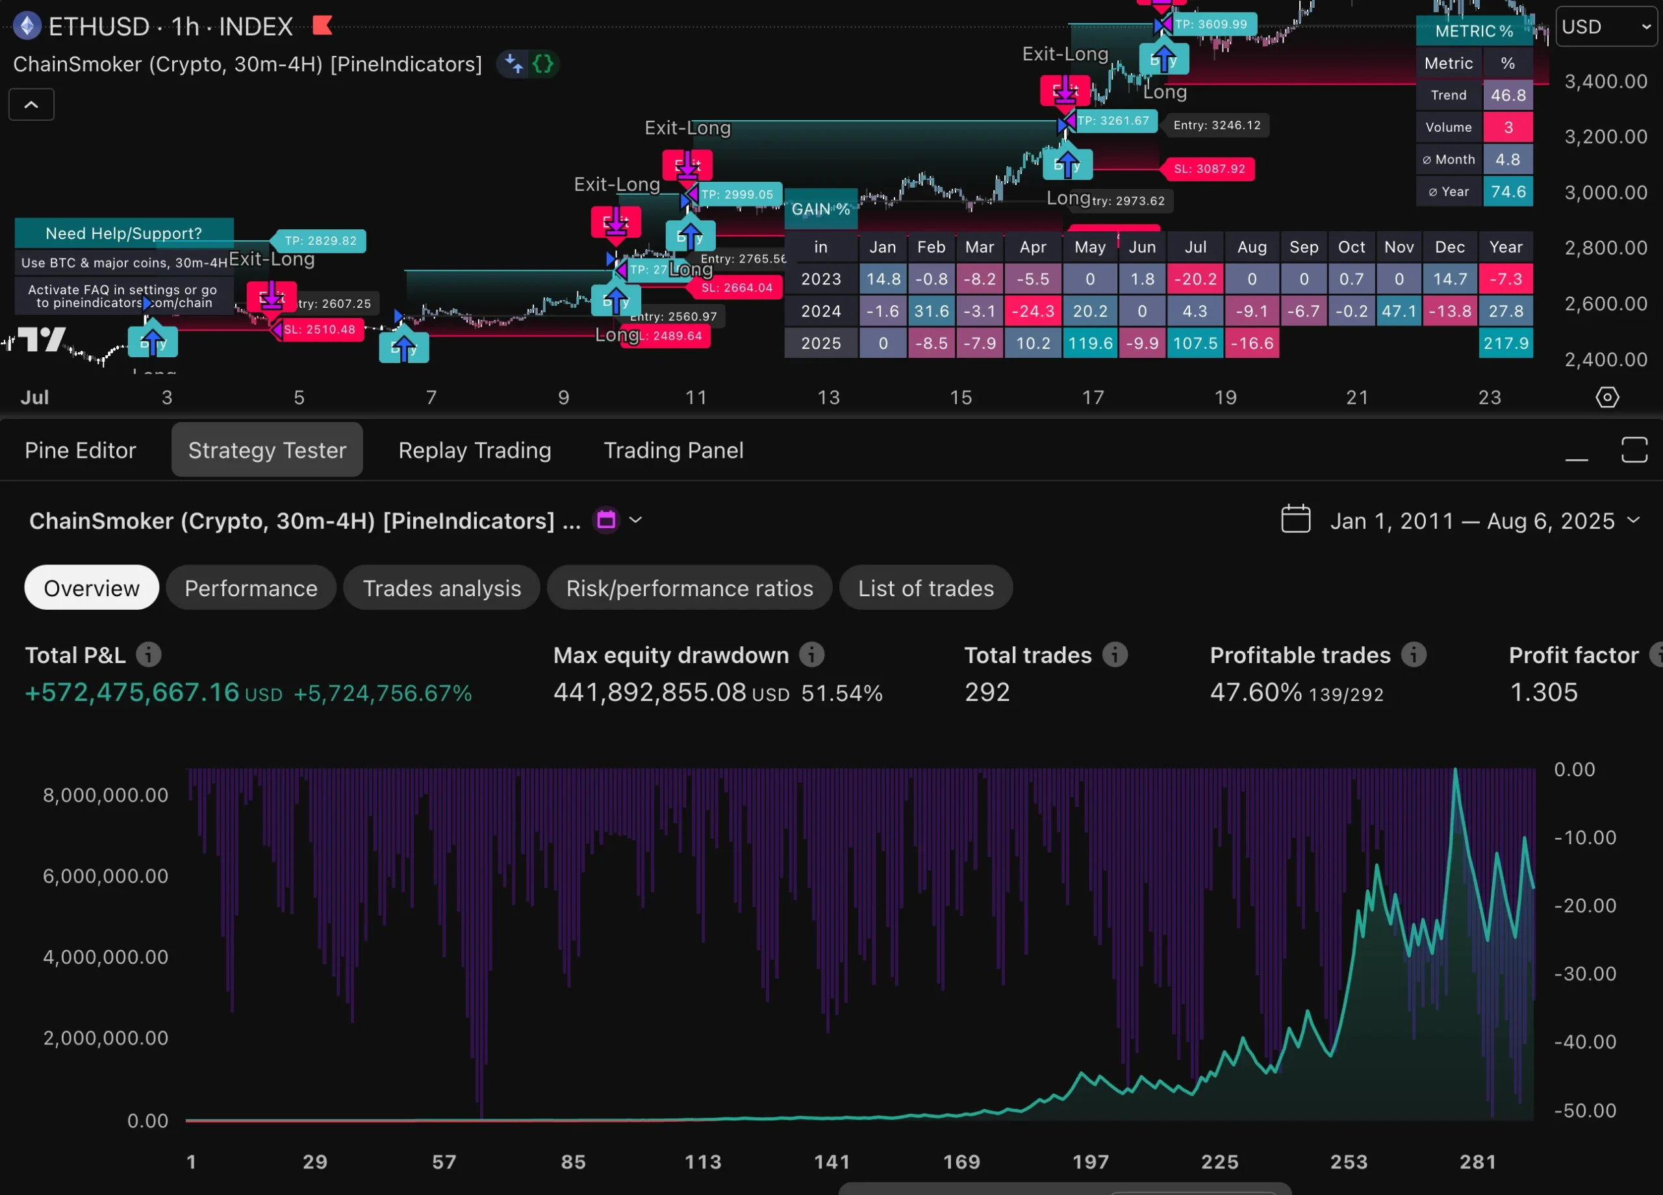Show info for Max equity drawdown
Viewport: 1663px width, 1195px height.
(x=811, y=654)
